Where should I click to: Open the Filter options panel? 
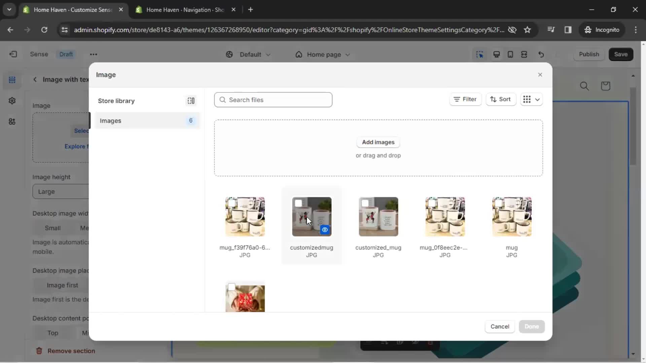click(x=465, y=99)
